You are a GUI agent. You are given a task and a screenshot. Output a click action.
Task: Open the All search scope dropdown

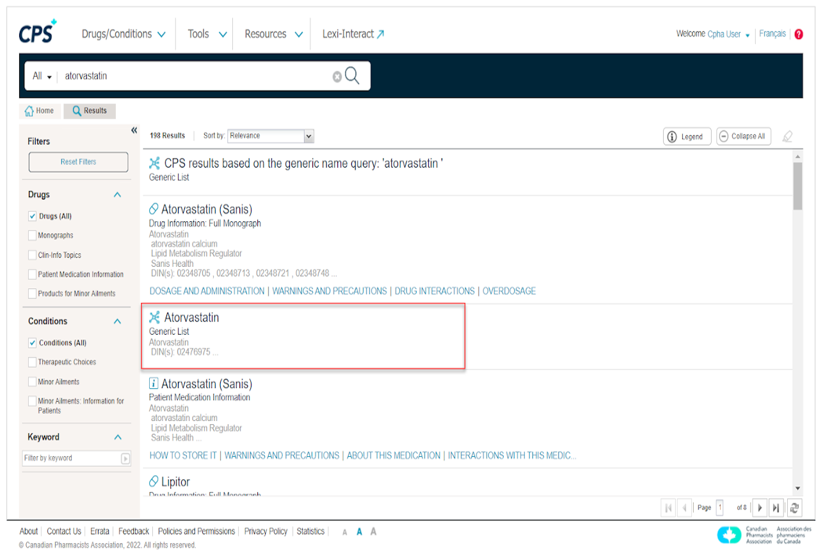(x=42, y=76)
